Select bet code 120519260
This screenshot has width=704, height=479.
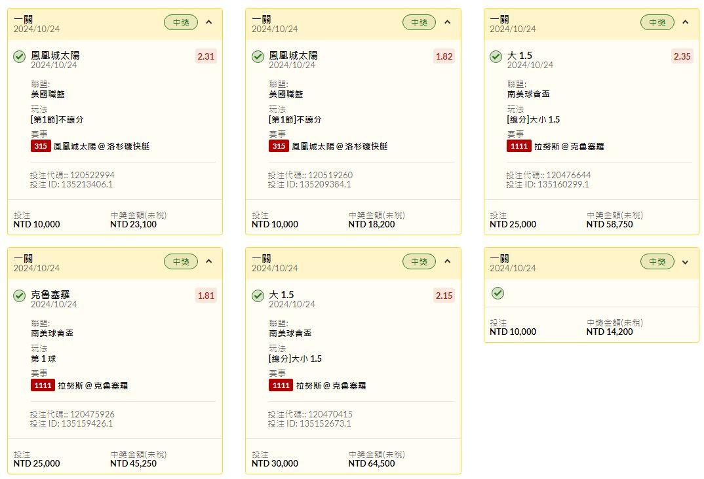[x=330, y=175]
